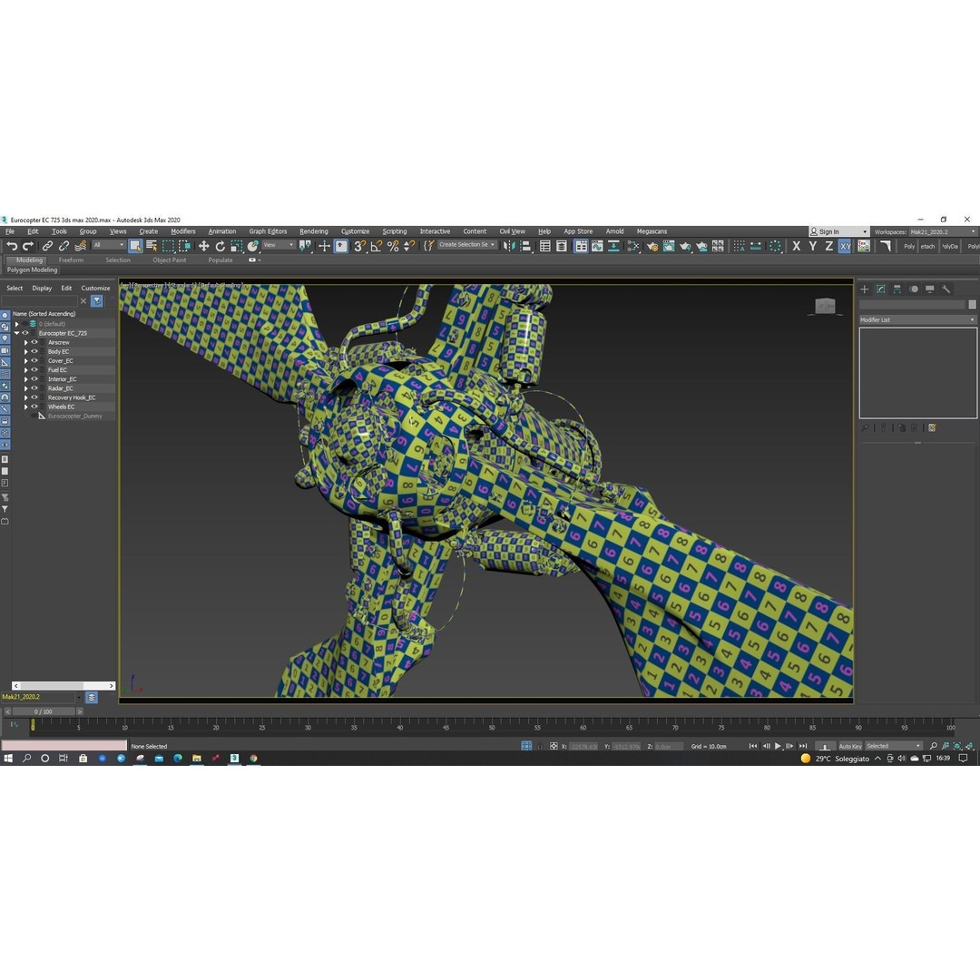Go to the end frame
The height and width of the screenshot is (980, 980).
pos(803,746)
